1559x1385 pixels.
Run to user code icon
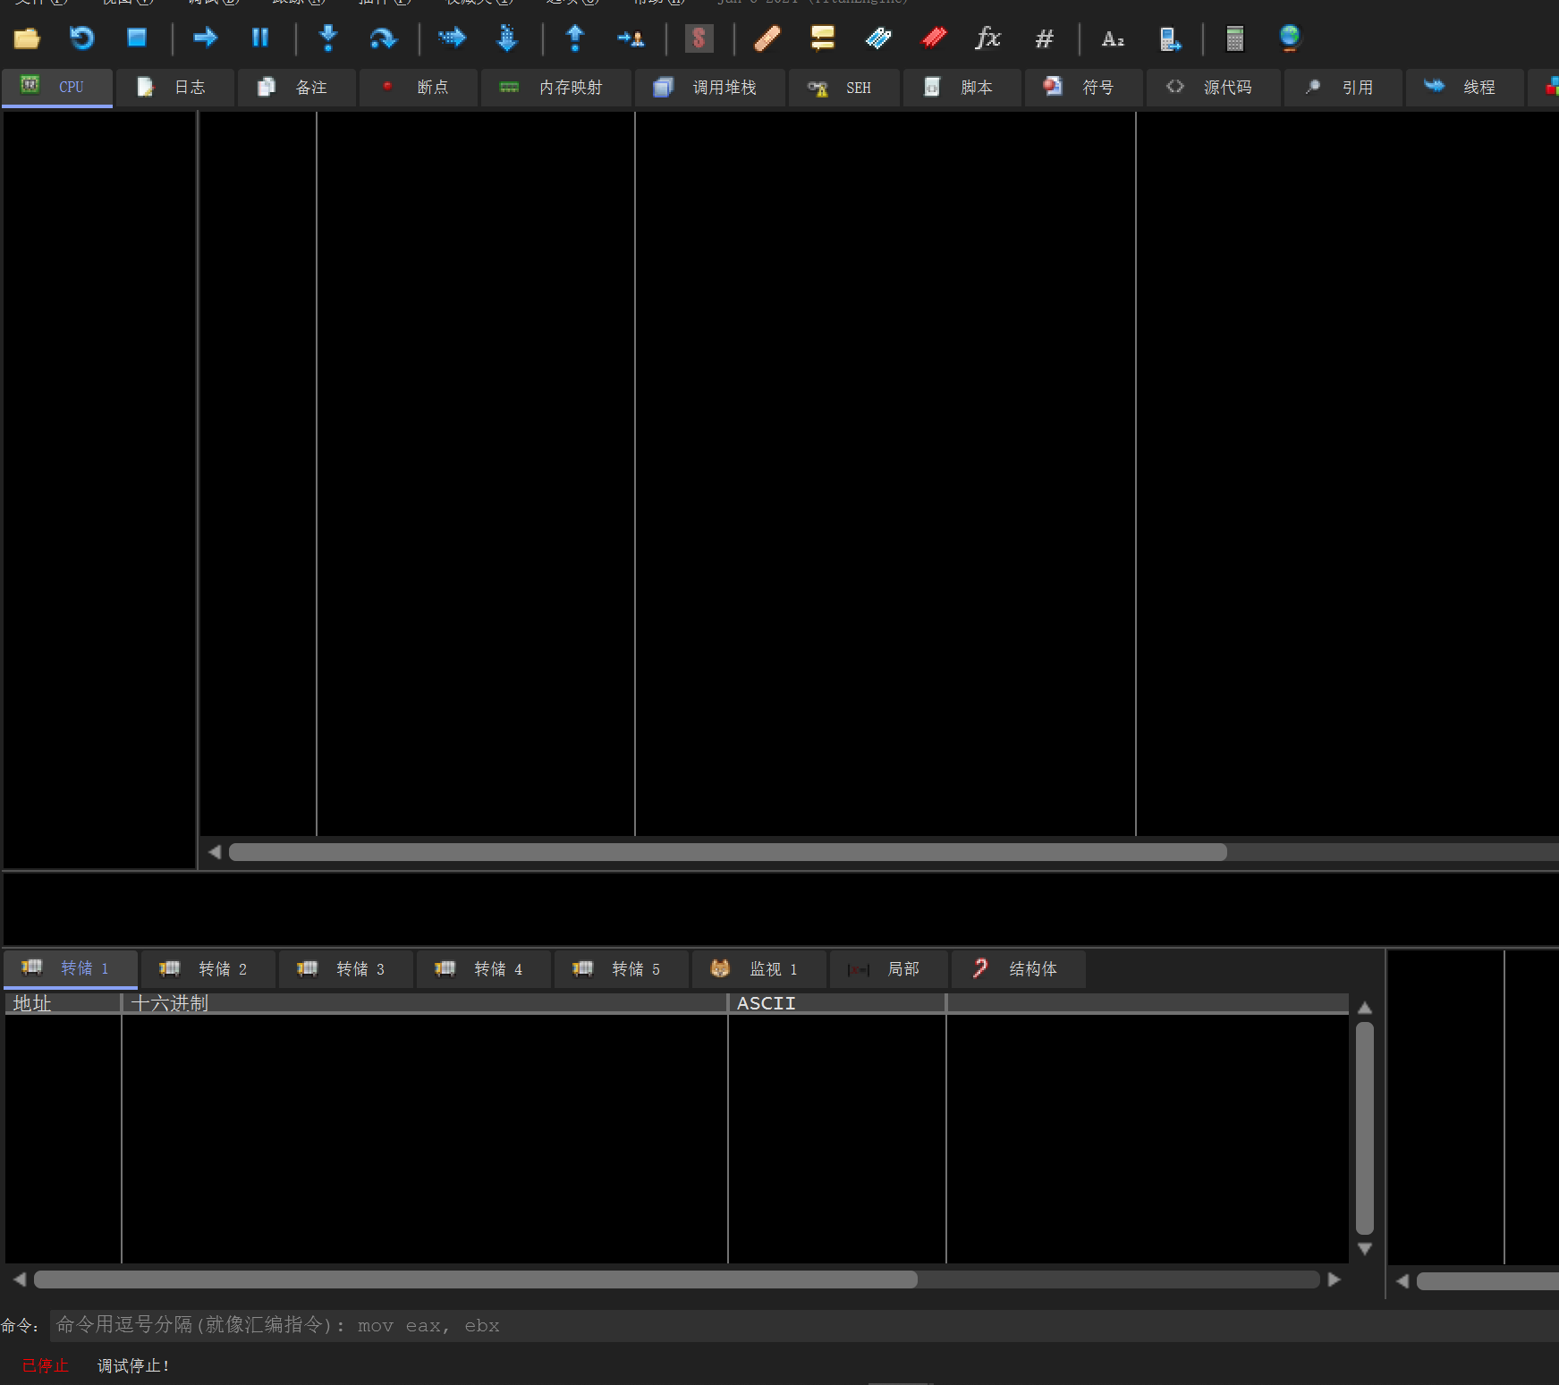(x=631, y=38)
